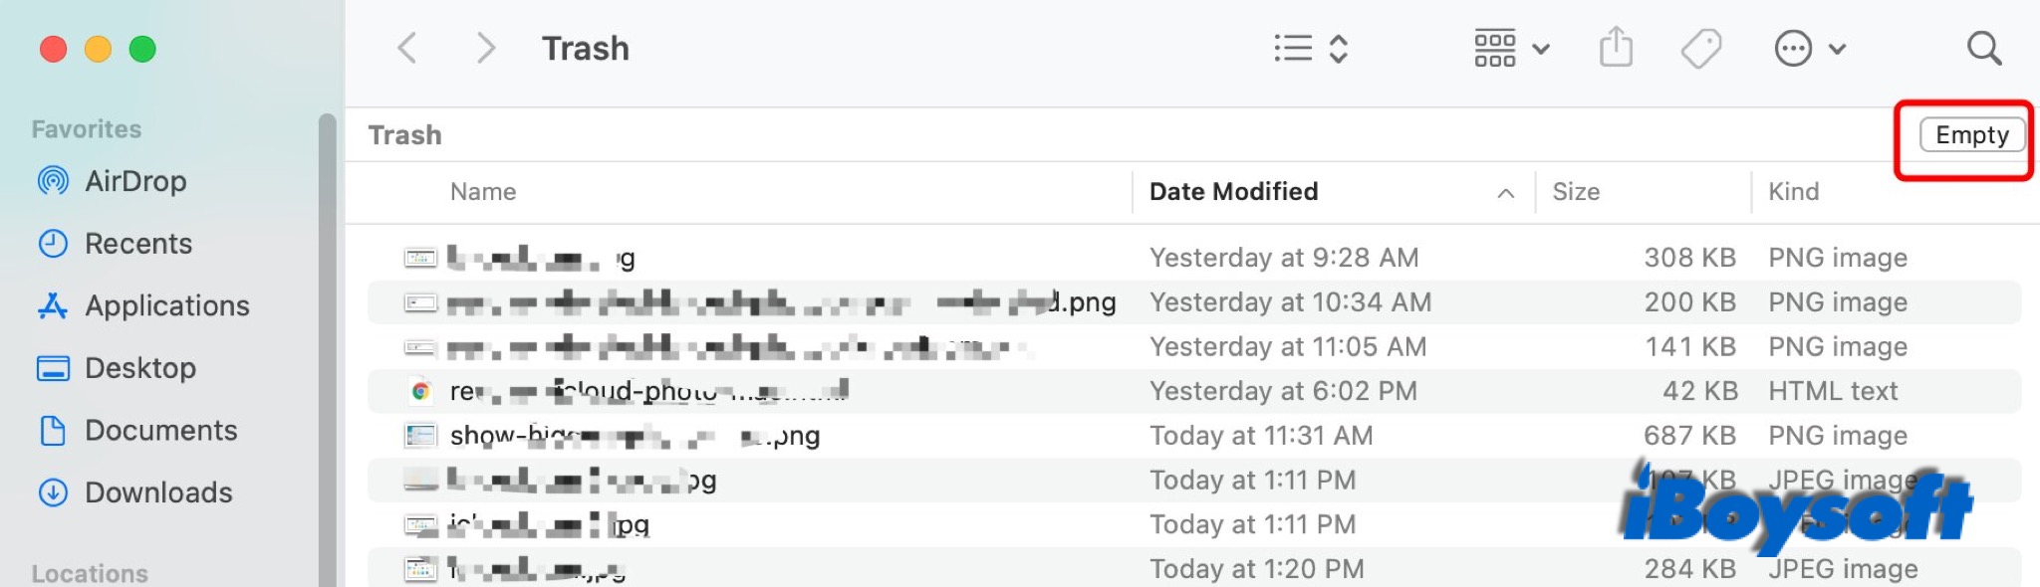The height and width of the screenshot is (587, 2040).
Task: Empty the Trash with Empty button
Action: click(1971, 135)
